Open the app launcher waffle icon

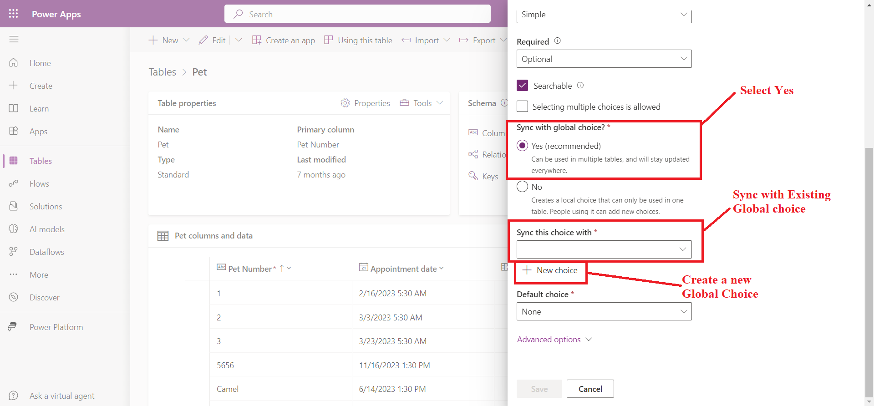(14, 14)
